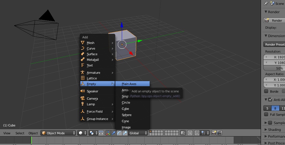Click the OpenGL render animation clapper icon
Image resolution: width=285 pixels, height=145 pixels.
click(219, 133)
